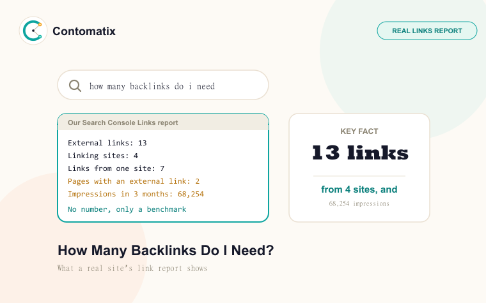Click '68,254 impressions' in Key Fact card
The image size is (486, 303).
click(x=359, y=203)
